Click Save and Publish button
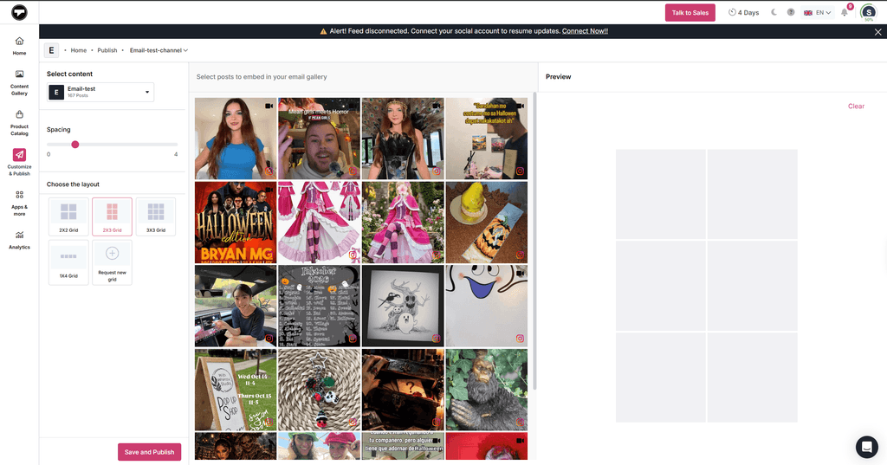The height and width of the screenshot is (465, 887). tap(149, 452)
